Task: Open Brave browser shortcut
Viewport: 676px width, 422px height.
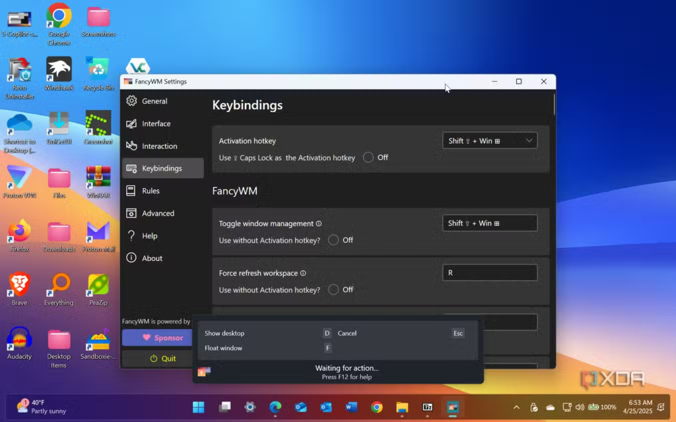Action: tap(19, 289)
